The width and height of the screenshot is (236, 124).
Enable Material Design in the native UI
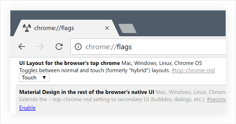tap(27, 108)
